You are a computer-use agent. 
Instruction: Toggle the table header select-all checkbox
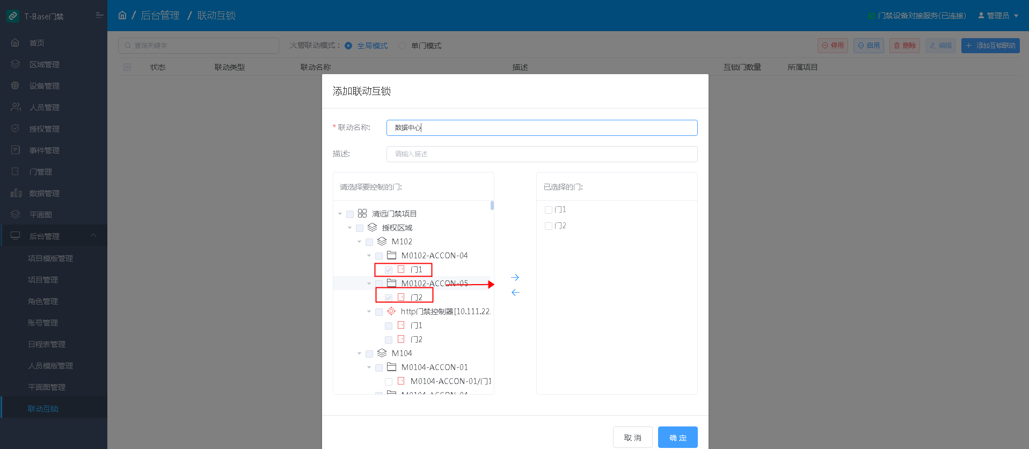pos(127,67)
